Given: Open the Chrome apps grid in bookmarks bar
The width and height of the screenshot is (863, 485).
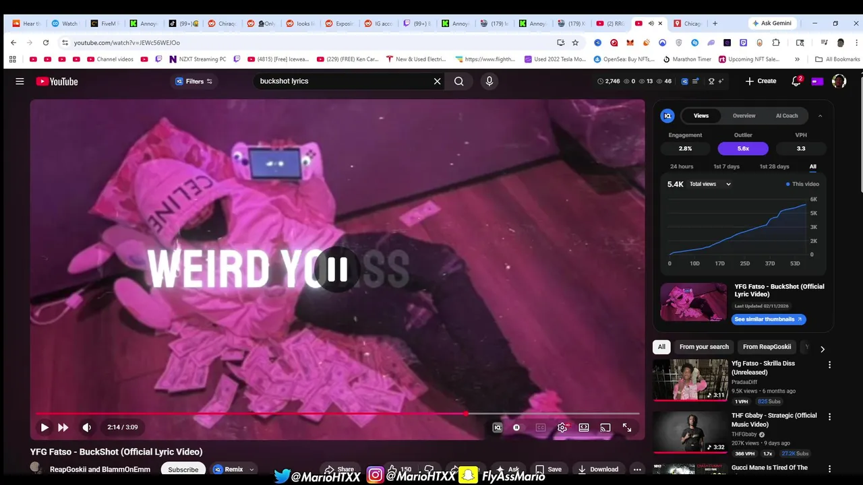Looking at the screenshot, I should [12, 59].
